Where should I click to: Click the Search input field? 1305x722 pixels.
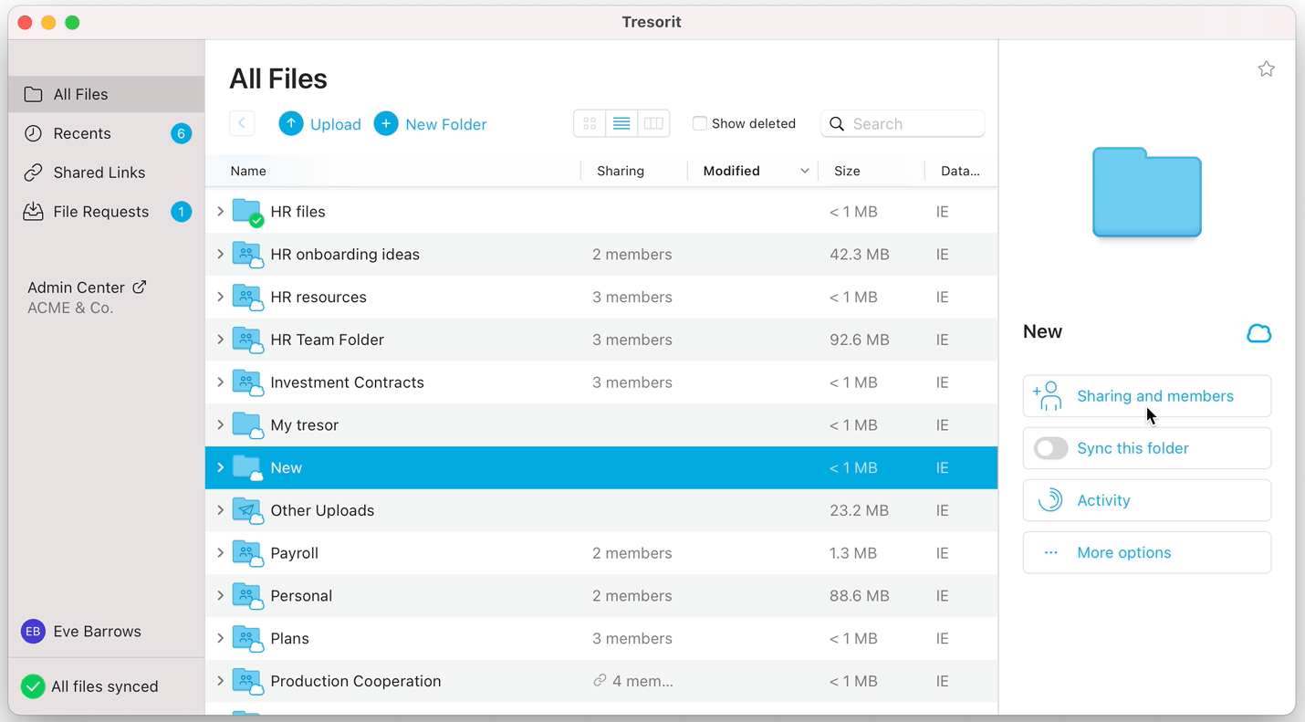(903, 123)
